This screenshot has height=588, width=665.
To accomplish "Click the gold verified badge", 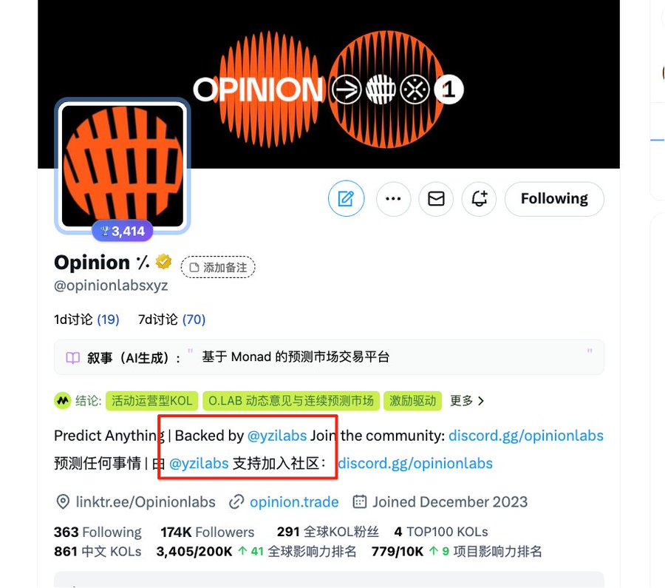I will tap(163, 262).
